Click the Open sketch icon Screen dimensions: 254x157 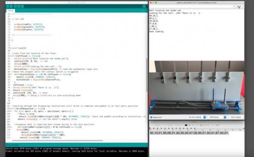click(19, 6)
